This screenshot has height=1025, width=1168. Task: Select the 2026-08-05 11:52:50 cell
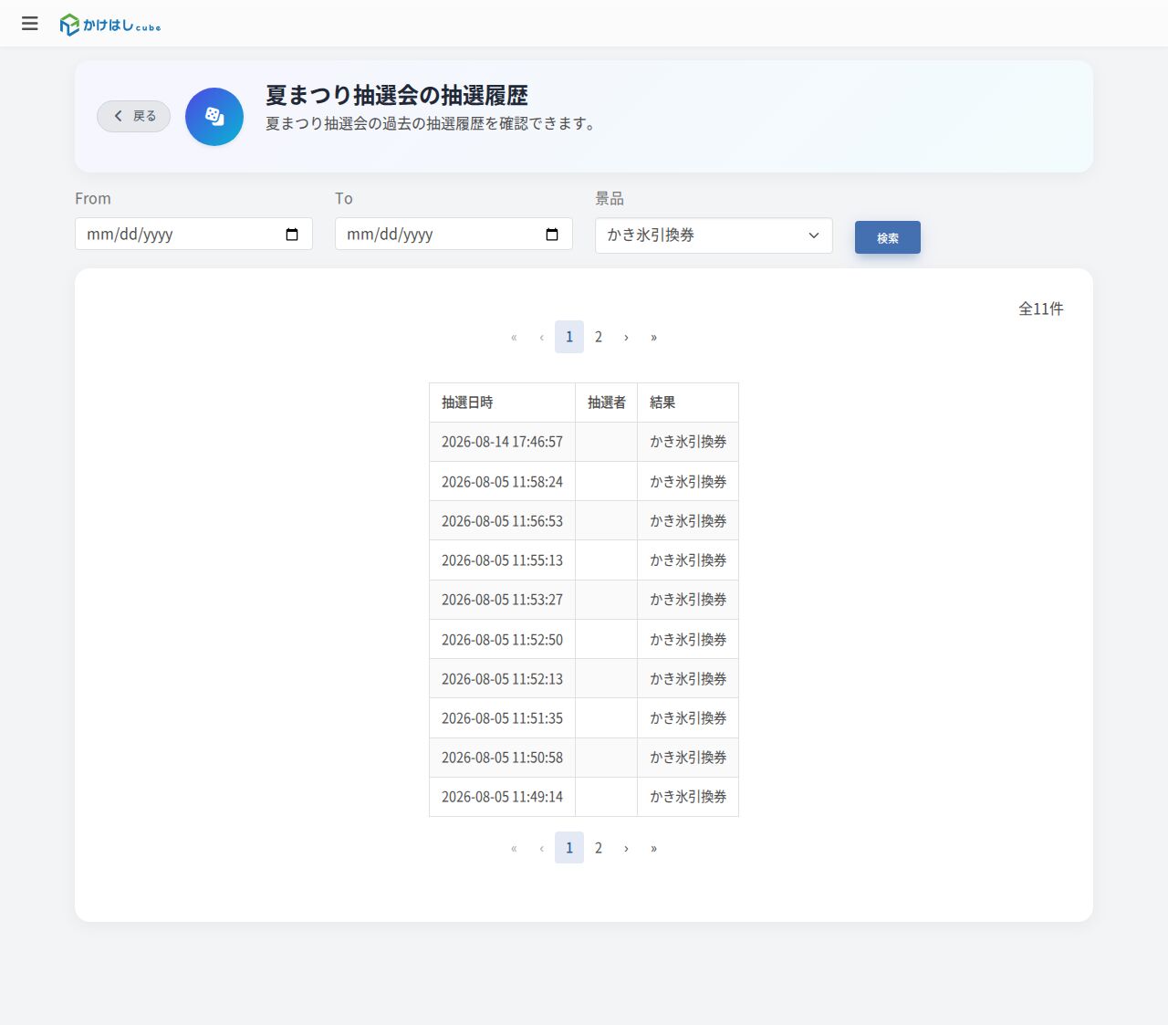point(502,639)
